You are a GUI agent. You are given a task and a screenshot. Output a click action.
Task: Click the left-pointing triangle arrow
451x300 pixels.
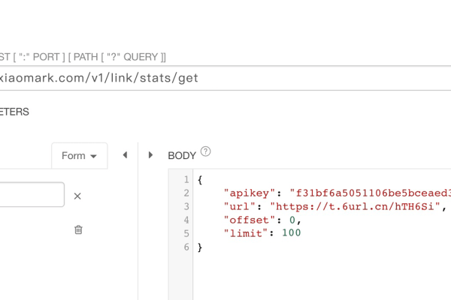(125, 155)
